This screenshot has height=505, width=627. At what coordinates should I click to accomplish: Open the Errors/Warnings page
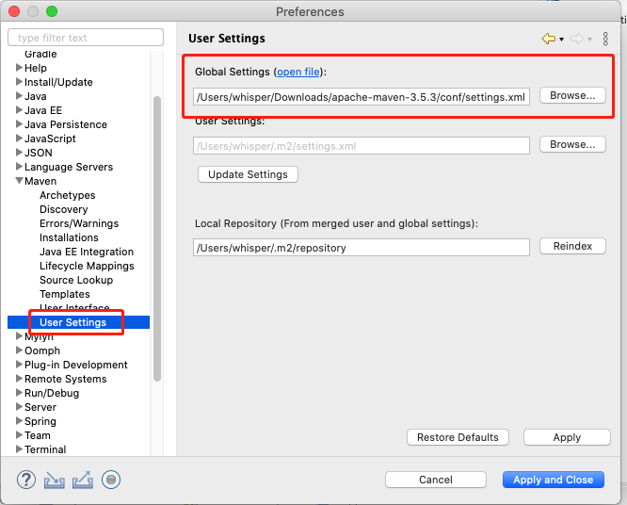pyautogui.click(x=79, y=223)
